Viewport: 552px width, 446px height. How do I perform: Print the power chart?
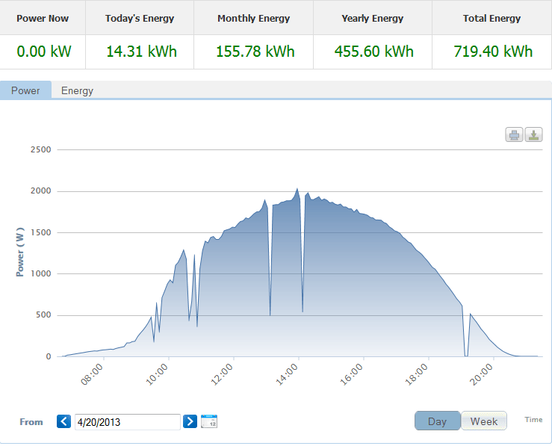(x=514, y=134)
